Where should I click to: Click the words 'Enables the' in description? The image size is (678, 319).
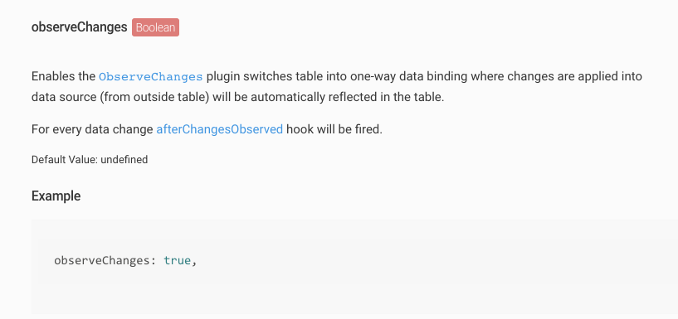pyautogui.click(x=63, y=77)
